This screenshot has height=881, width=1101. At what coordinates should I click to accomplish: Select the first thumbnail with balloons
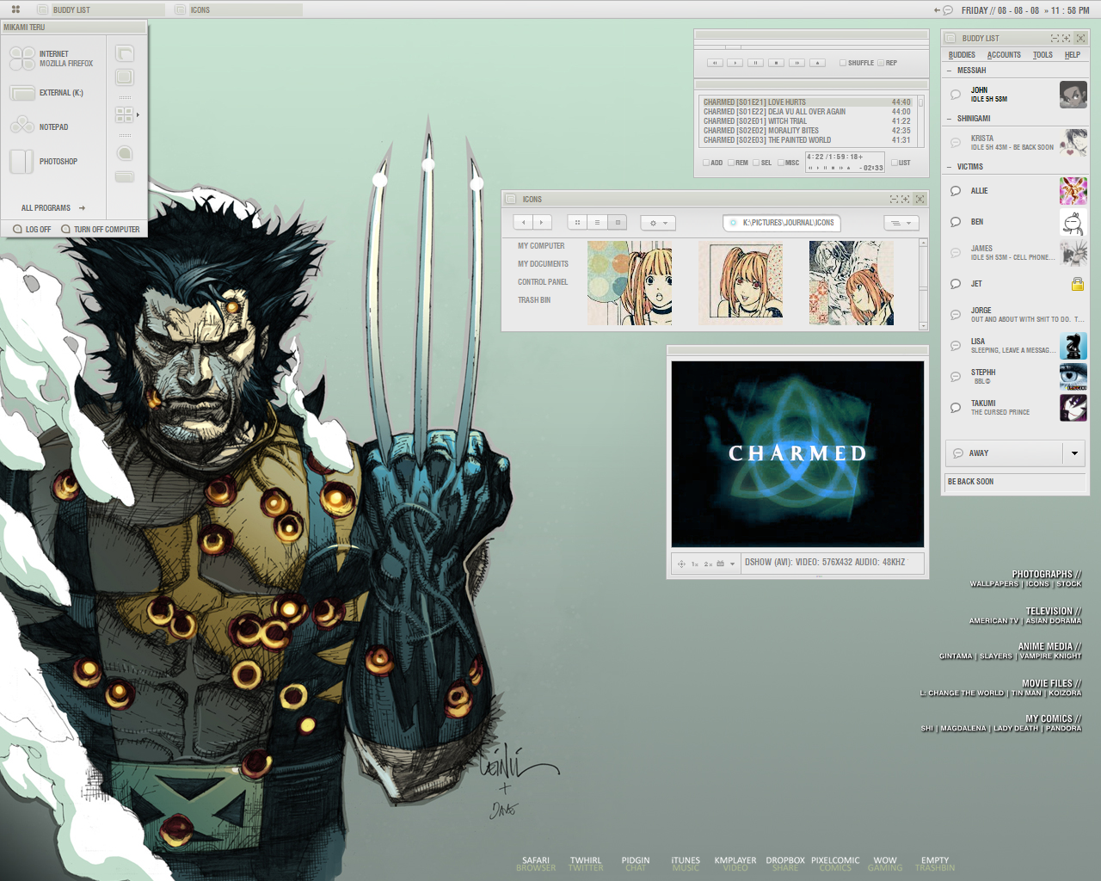tap(630, 283)
